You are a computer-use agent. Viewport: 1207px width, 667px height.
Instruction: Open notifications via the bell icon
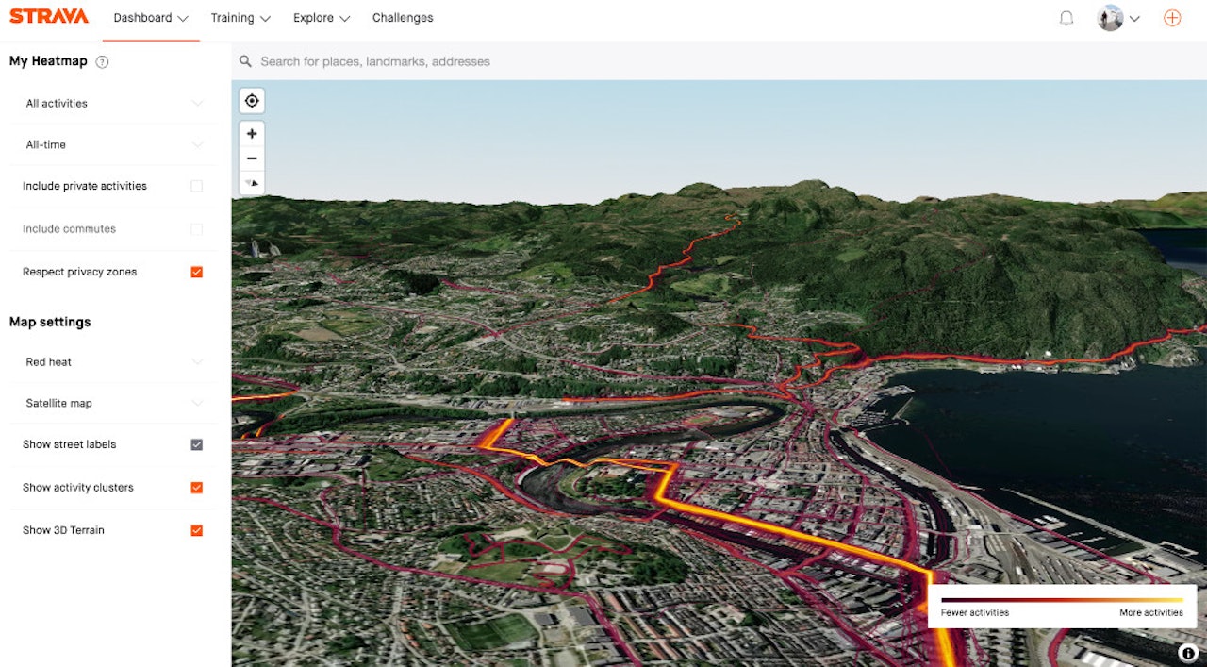1066,17
